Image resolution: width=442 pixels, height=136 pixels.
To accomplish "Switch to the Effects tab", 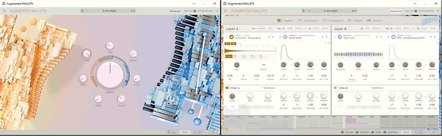I will click(355, 21).
